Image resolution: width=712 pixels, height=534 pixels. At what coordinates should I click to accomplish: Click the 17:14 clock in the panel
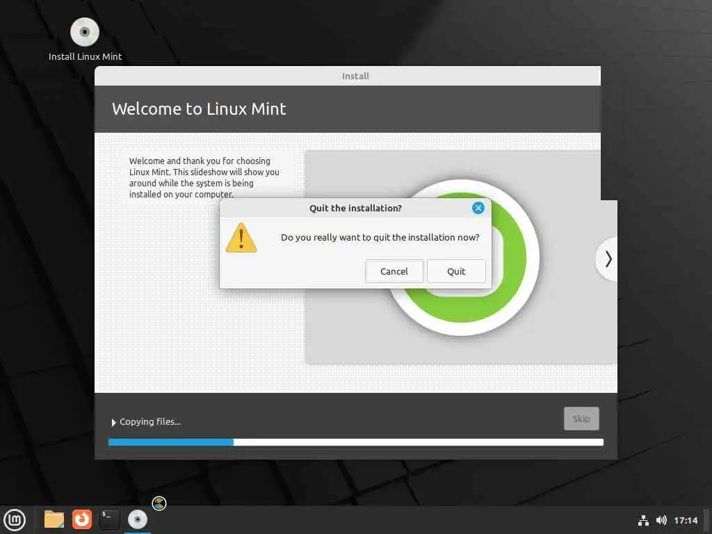click(686, 520)
